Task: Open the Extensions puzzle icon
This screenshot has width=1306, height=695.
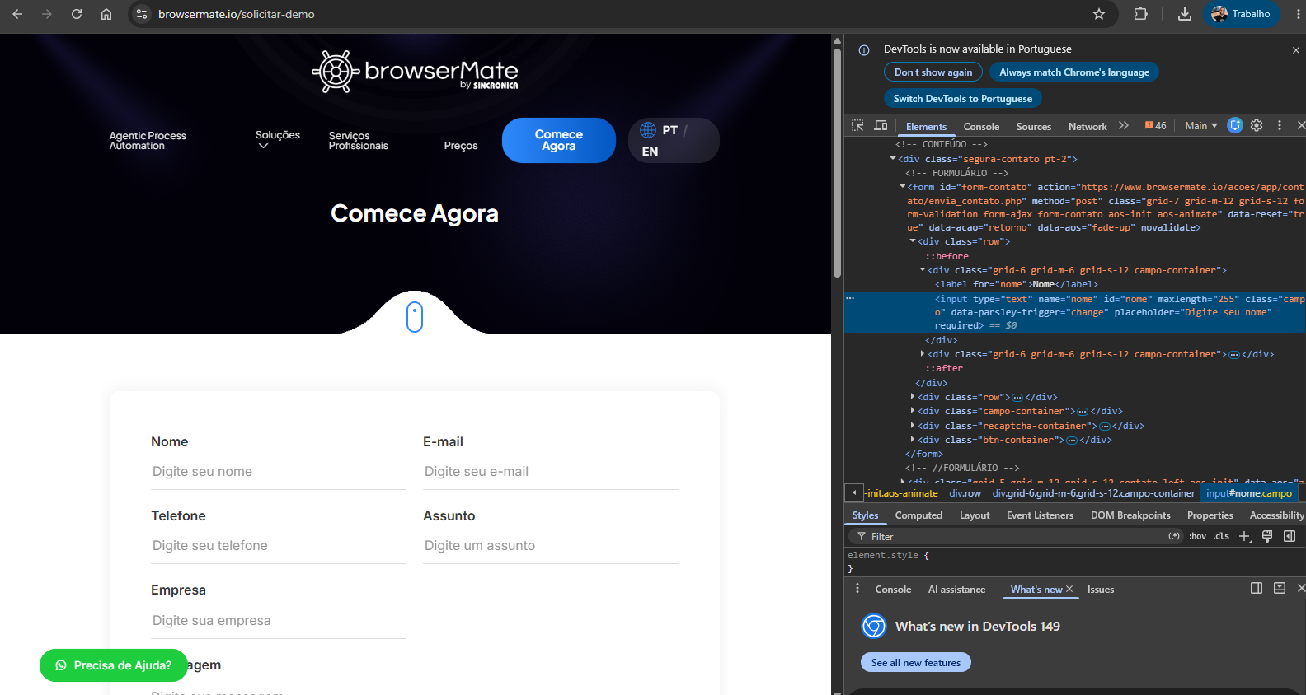Action: tap(1141, 14)
